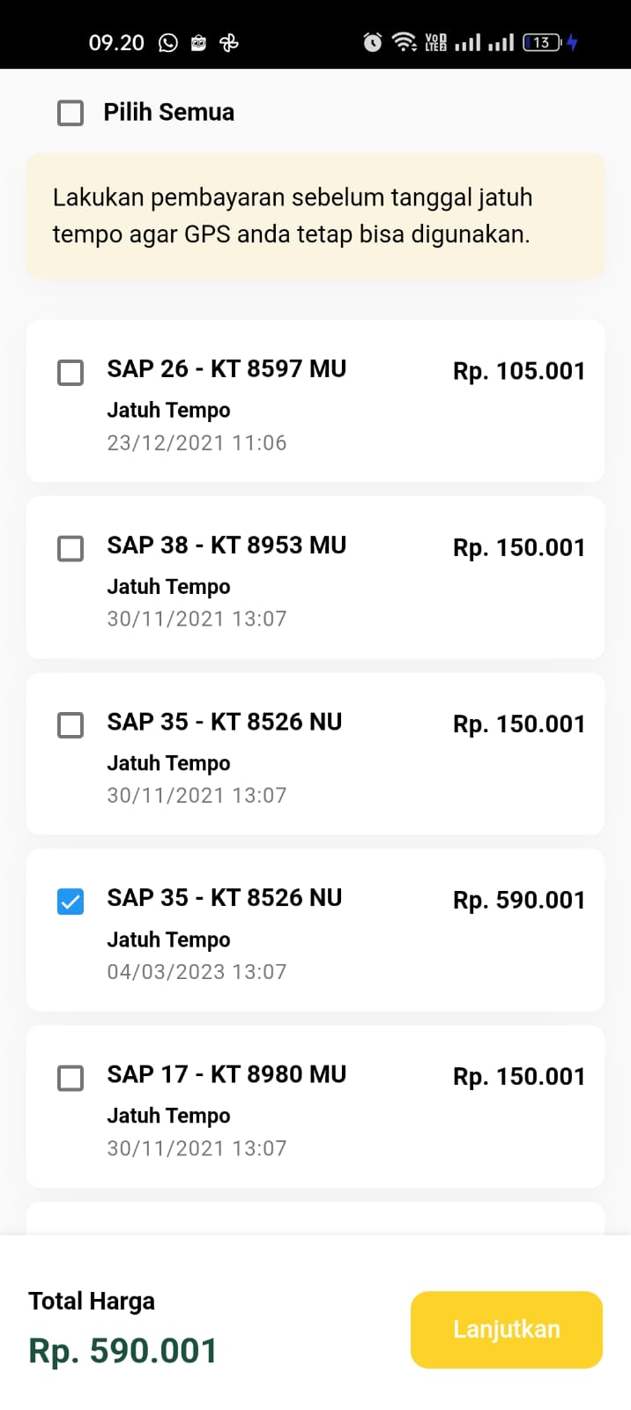
Task: Uncheck the Rp. 590.001 SAP 35 invoice
Action: (71, 902)
